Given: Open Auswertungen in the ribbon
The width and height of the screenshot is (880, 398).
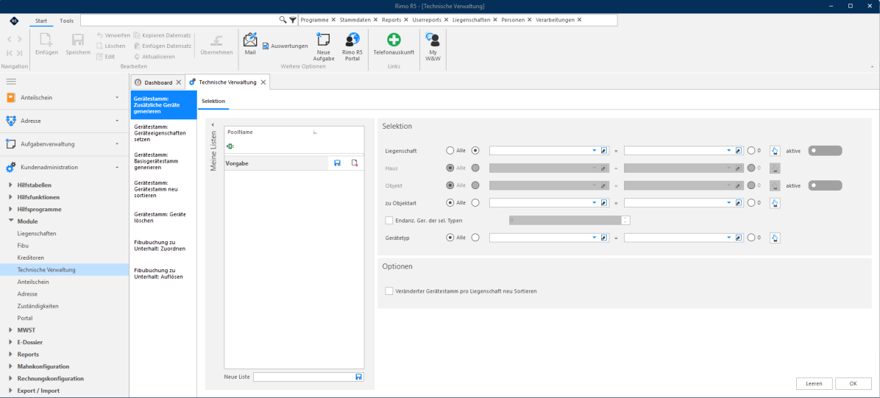Looking at the screenshot, I should click(285, 46).
